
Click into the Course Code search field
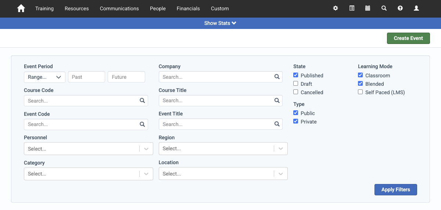pos(86,101)
